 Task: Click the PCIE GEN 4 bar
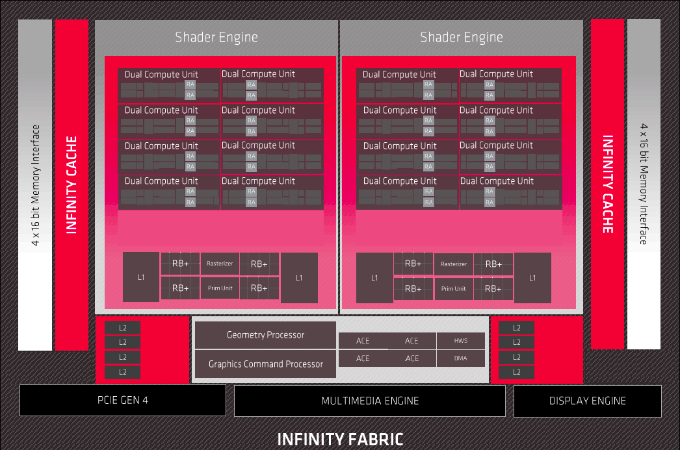122,401
